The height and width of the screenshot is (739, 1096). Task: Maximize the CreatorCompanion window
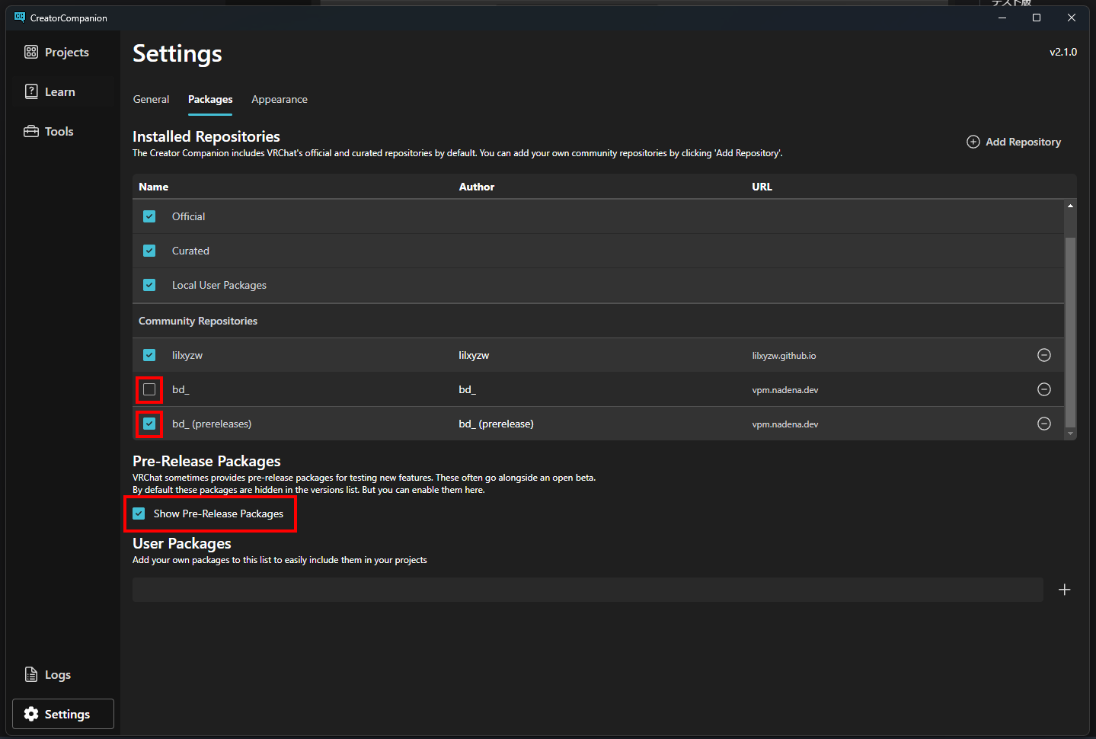coord(1037,18)
